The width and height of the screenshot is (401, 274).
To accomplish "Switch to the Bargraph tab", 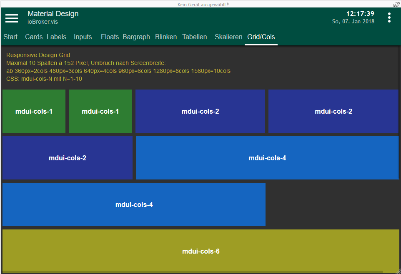I will click(136, 37).
